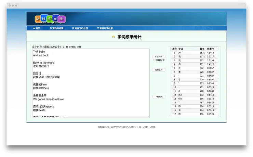Image resolution: width=253 pixels, height=157 pixels.
Task: Select the frequency count 213 cell
Action: [x=202, y=83]
